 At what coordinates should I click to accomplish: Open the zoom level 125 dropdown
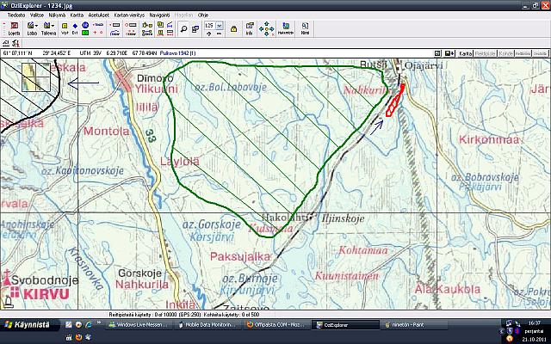220,26
